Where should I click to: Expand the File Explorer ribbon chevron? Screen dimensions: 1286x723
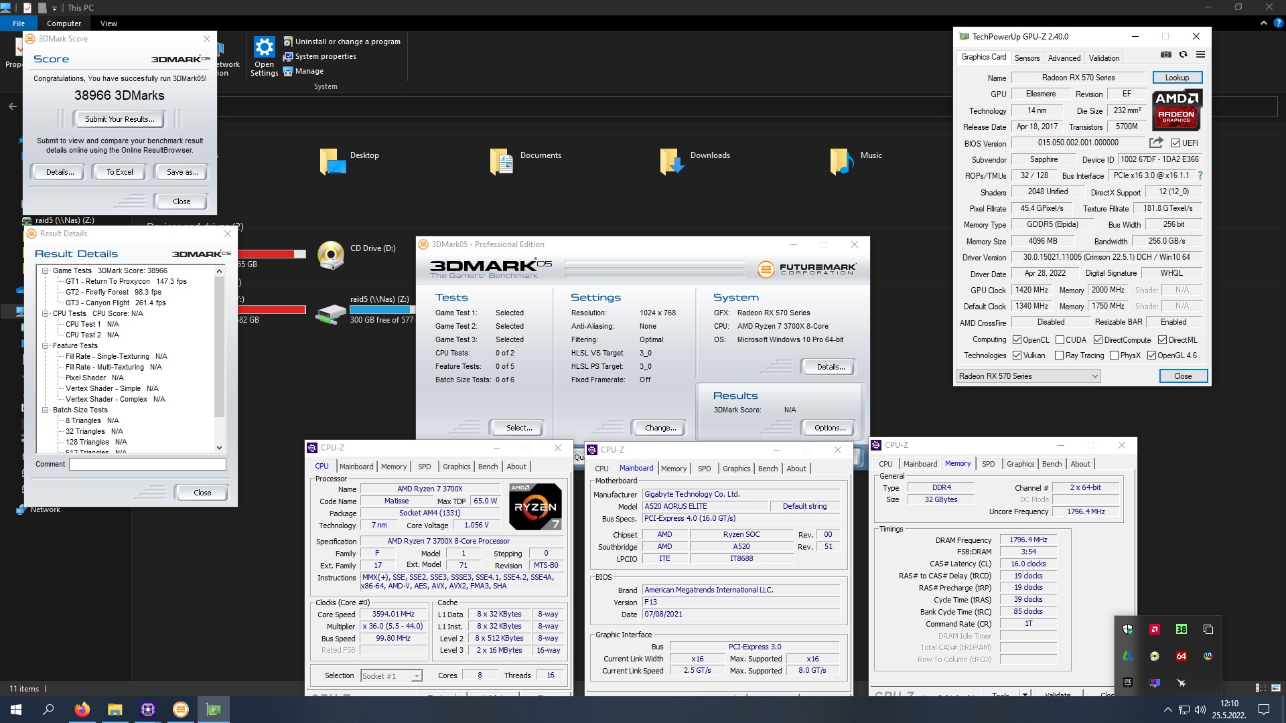(1263, 23)
